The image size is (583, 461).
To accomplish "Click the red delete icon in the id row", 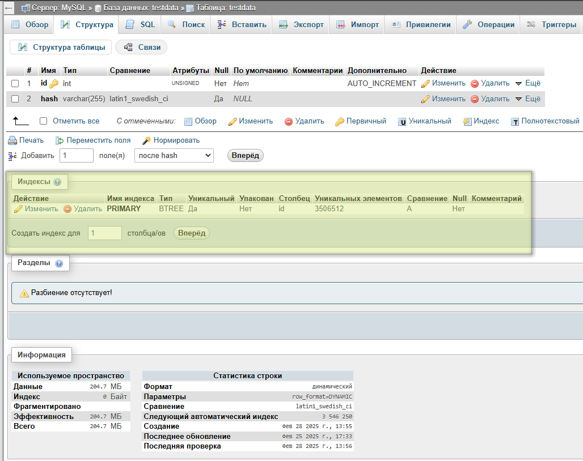I will (475, 83).
